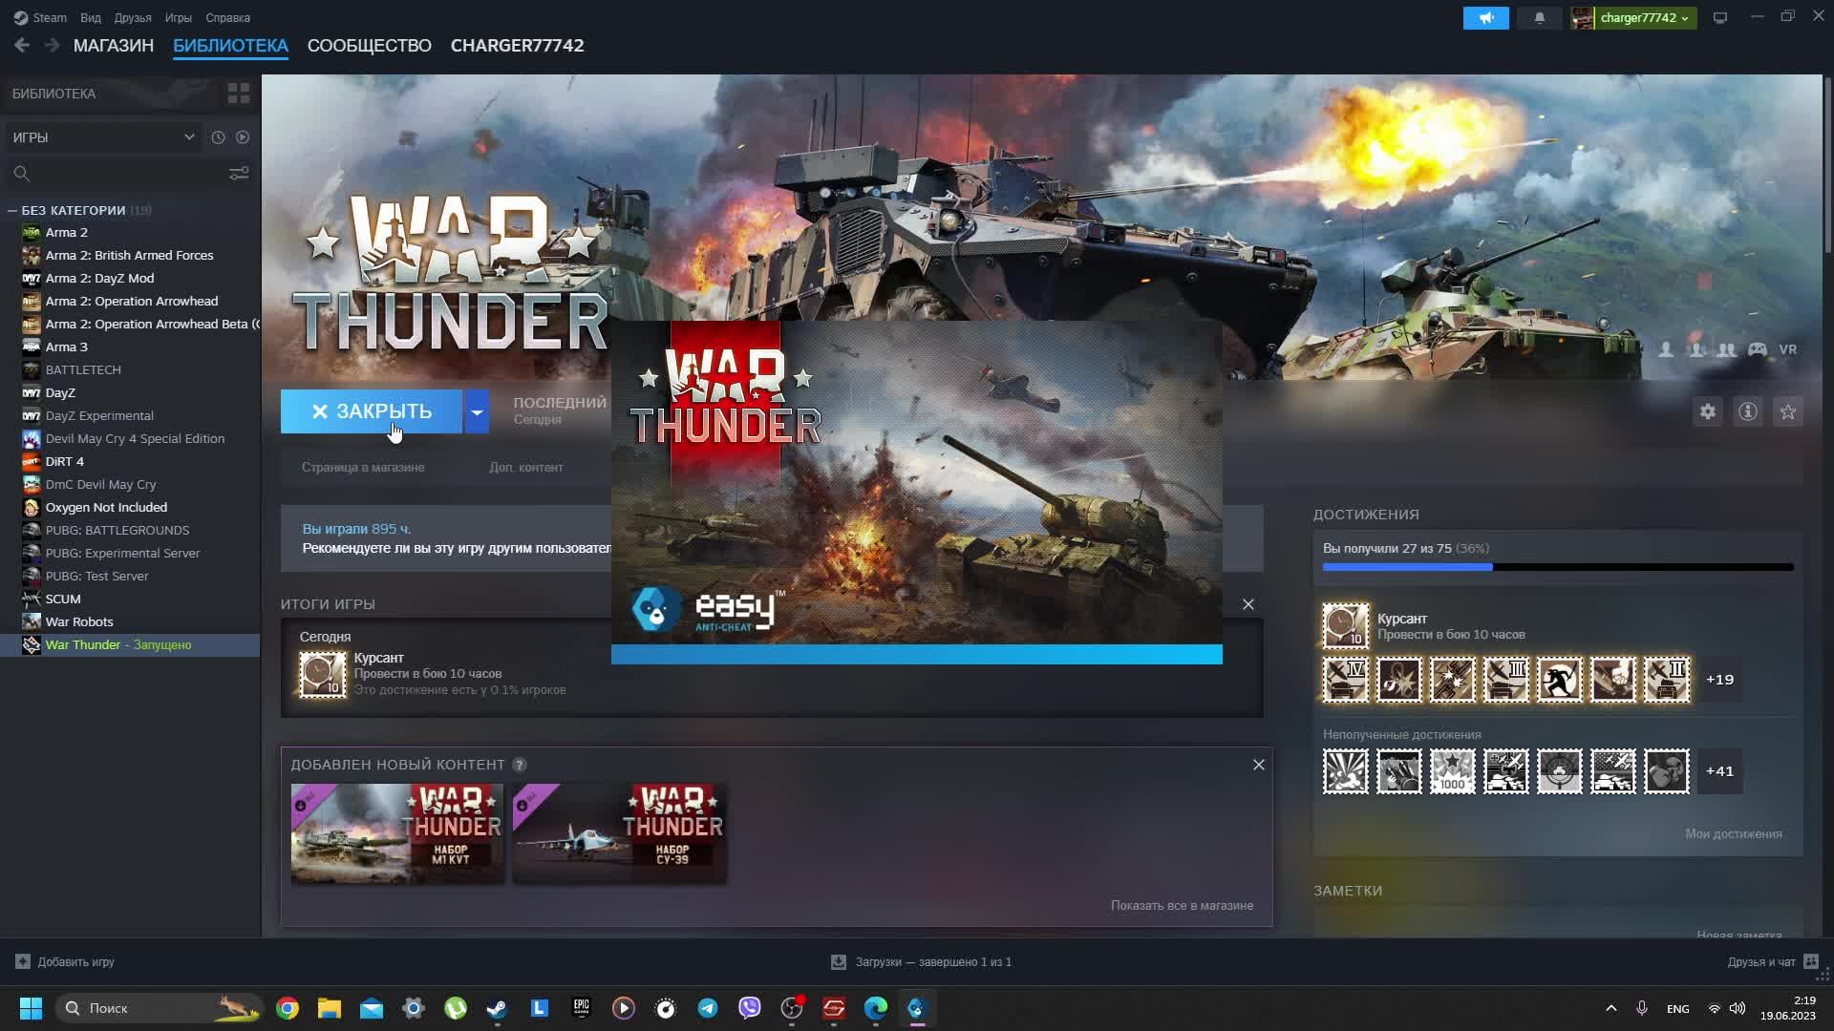Switch library to grid view icon
This screenshot has width=1834, height=1031.
pyautogui.click(x=238, y=94)
